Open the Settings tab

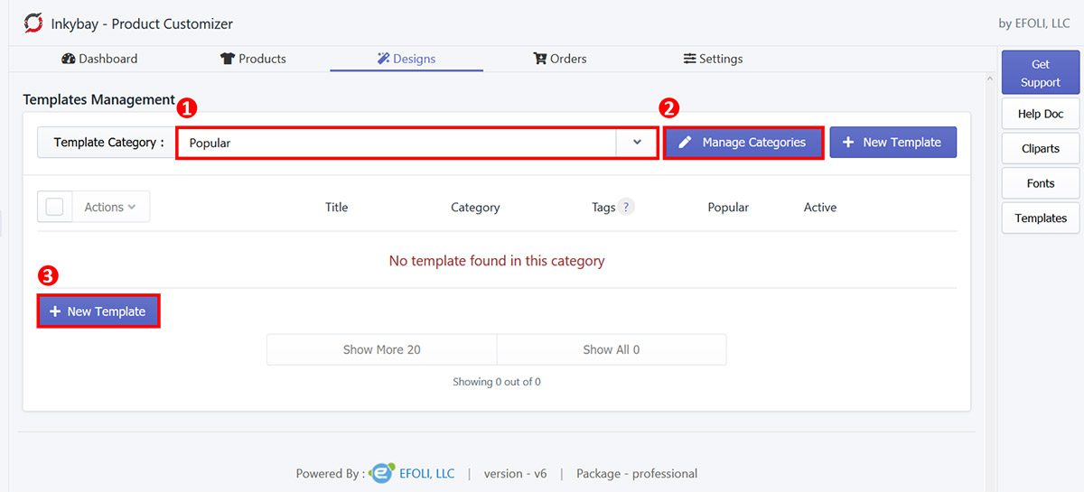[713, 59]
